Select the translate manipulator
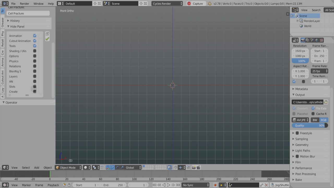Image resolution: width=334 pixels, height=188 pixels. pyautogui.click(x=112, y=168)
